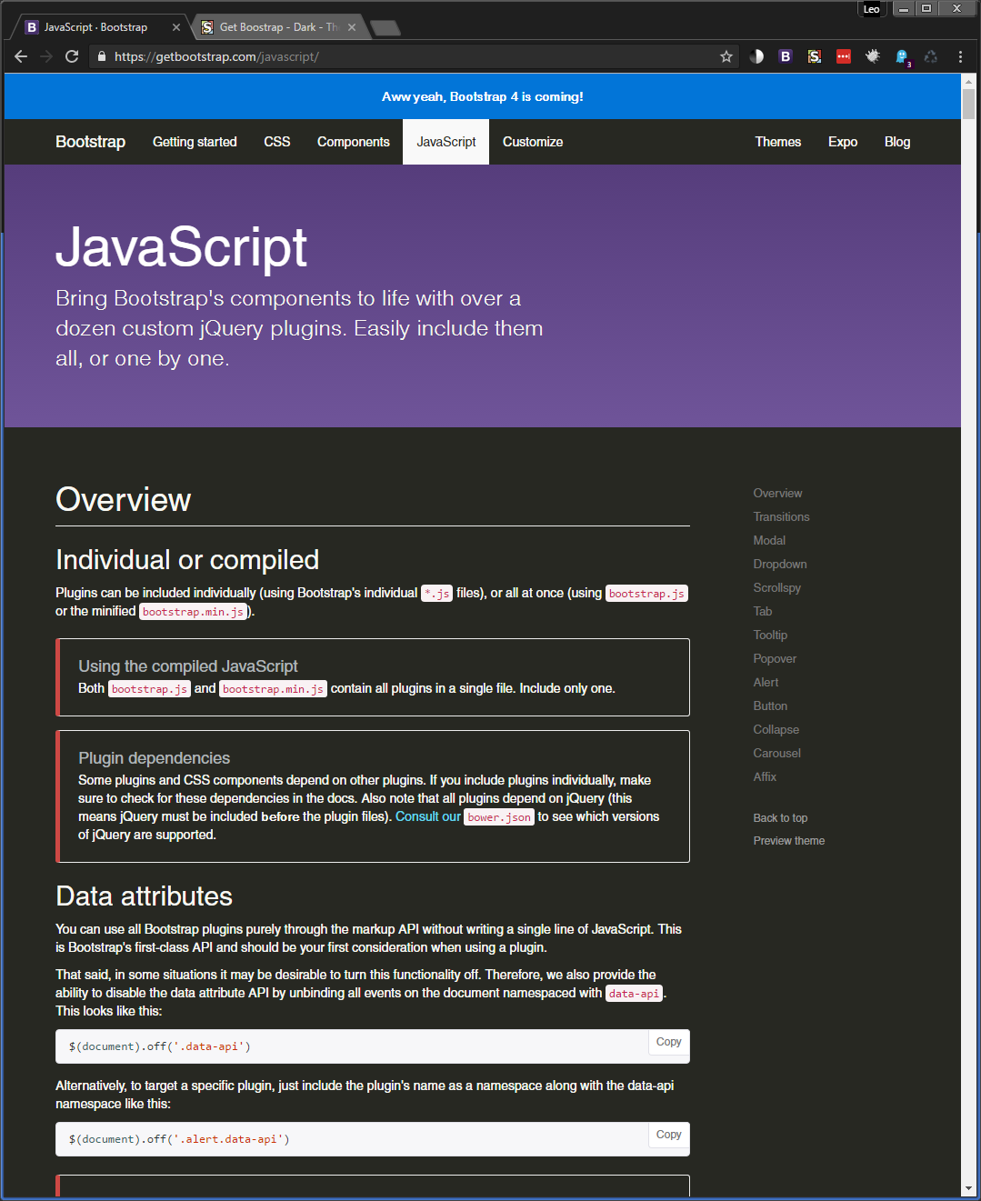Screen dimensions: 981x1201
Task: Open Getting started in the navbar
Action: click(x=195, y=142)
